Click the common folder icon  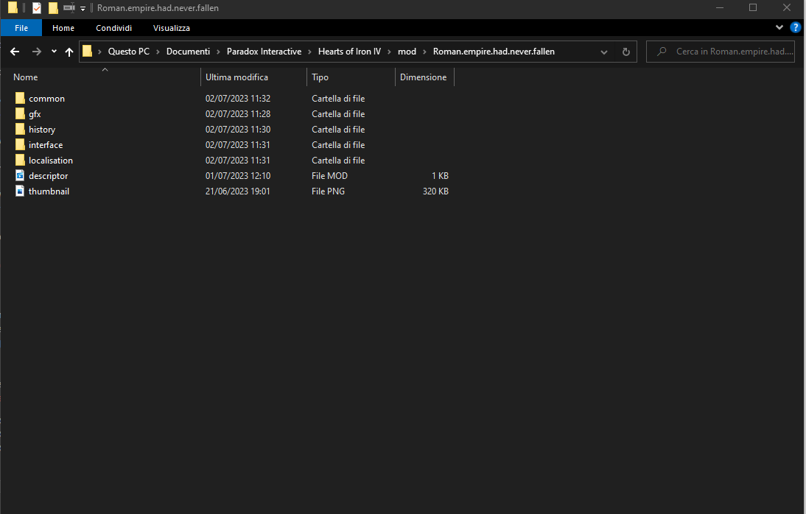coord(20,99)
